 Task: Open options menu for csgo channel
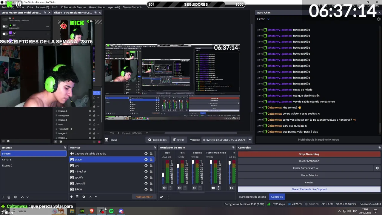coord(170,188)
